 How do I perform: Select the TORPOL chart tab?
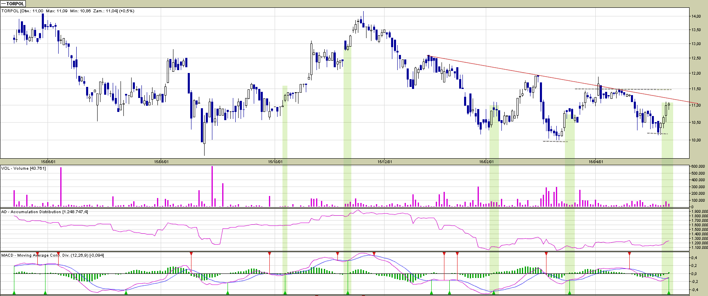[13, 4]
